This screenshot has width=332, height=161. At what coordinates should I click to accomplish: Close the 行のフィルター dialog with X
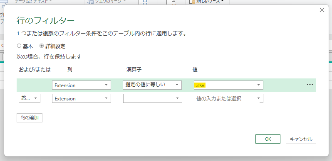click(322, 10)
